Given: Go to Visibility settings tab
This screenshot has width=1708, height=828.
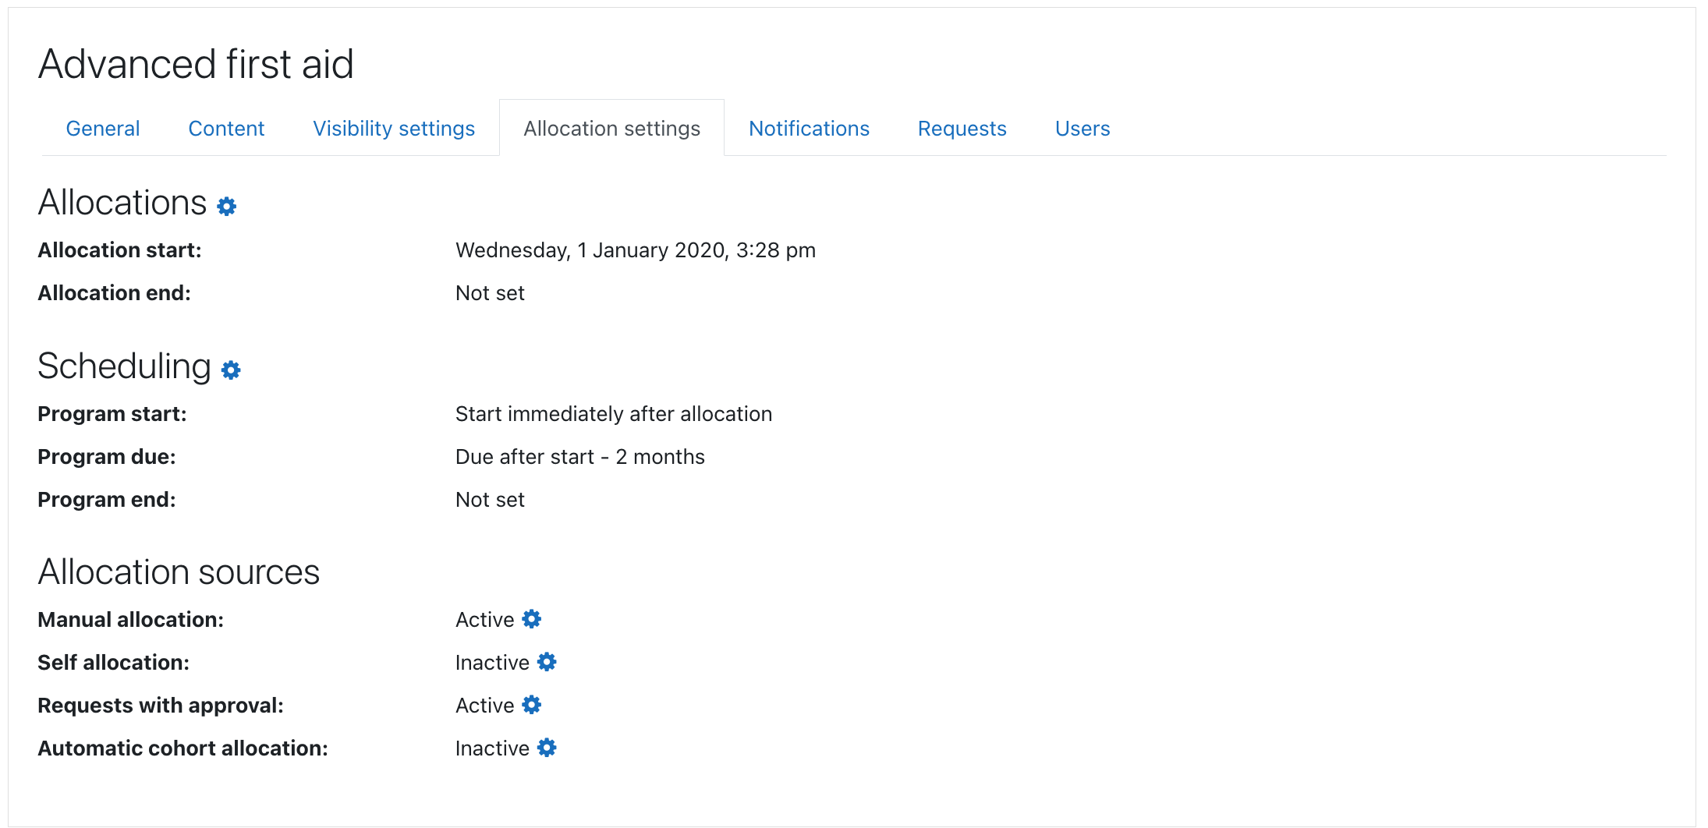Looking at the screenshot, I should [394, 129].
